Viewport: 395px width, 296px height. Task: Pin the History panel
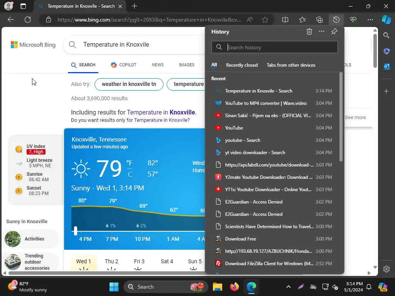tap(334, 32)
